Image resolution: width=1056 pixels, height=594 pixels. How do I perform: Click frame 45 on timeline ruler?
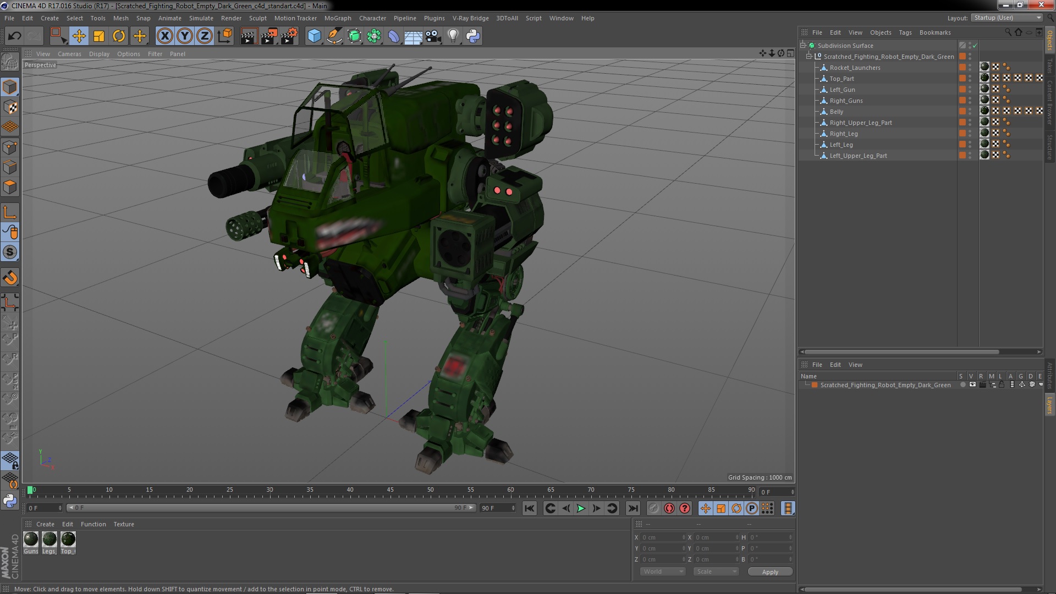tap(390, 490)
